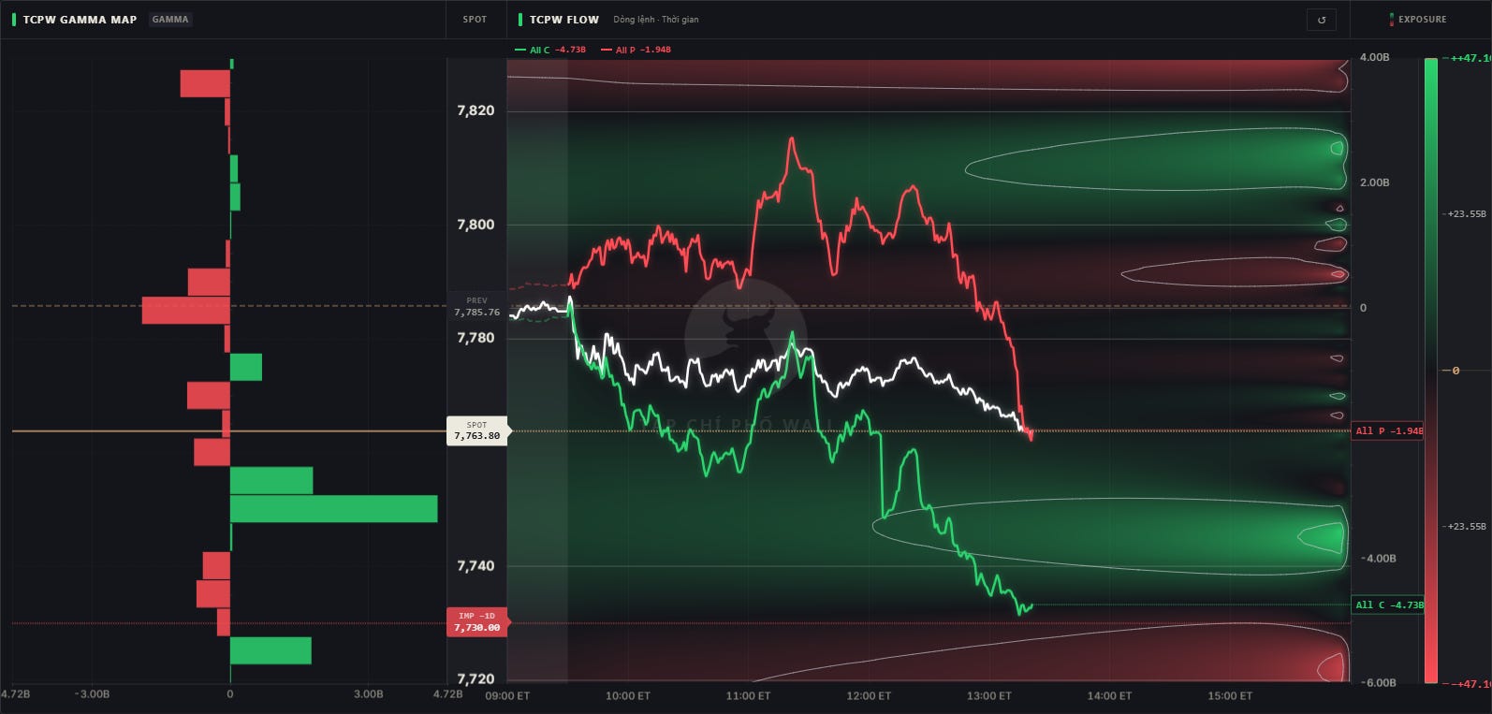Click the -3.00B gamma map axis label

[x=93, y=694]
